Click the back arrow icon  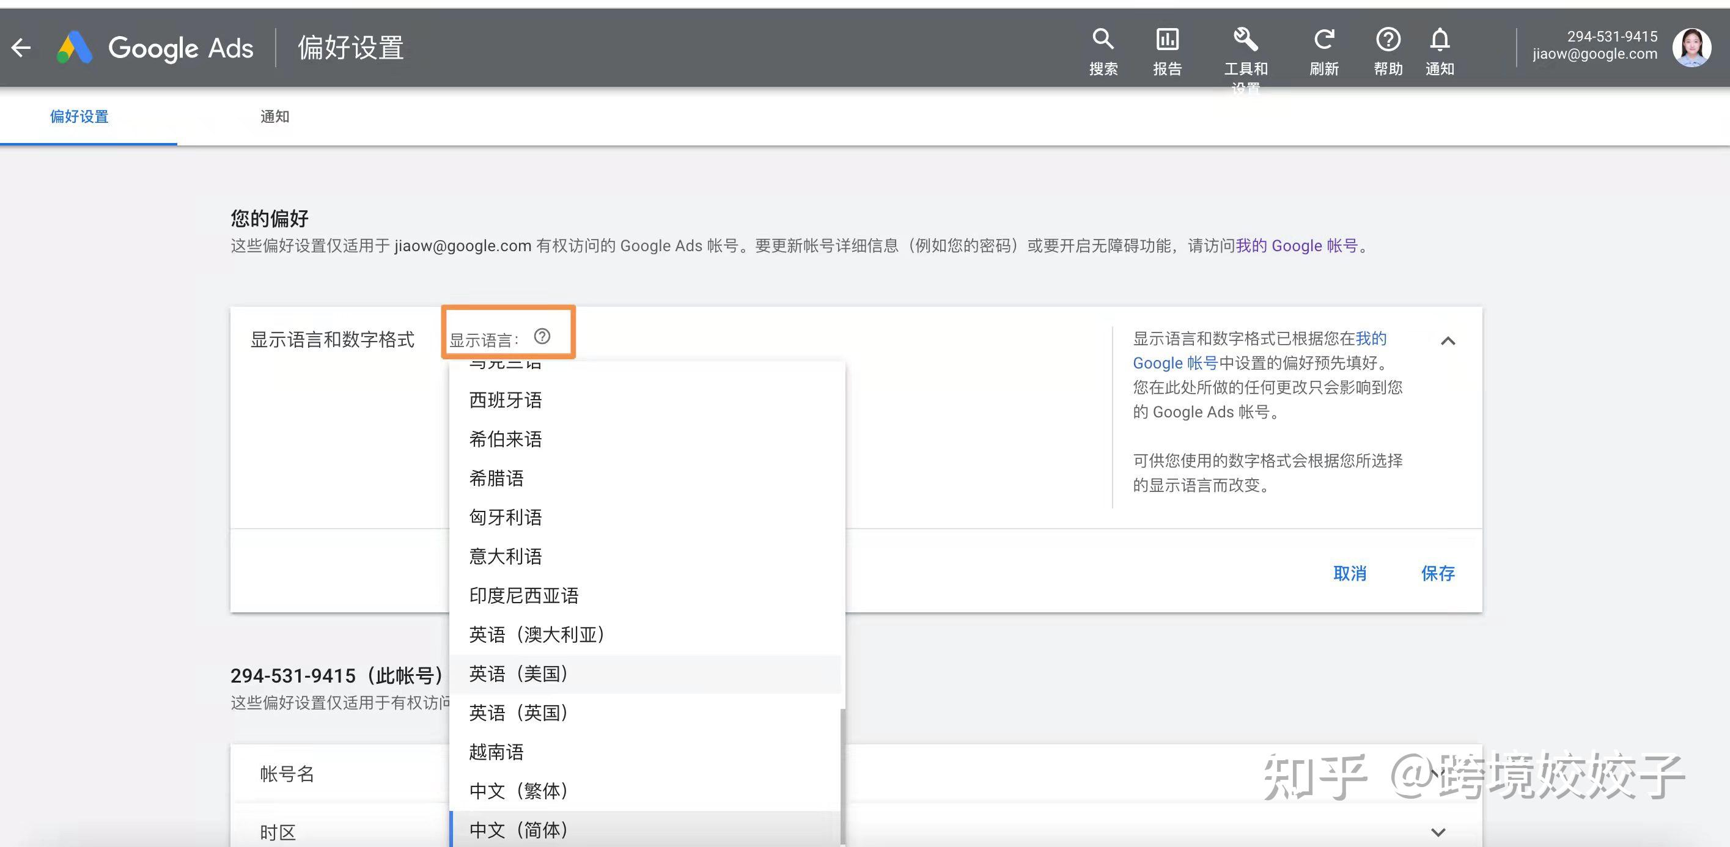click(x=21, y=48)
